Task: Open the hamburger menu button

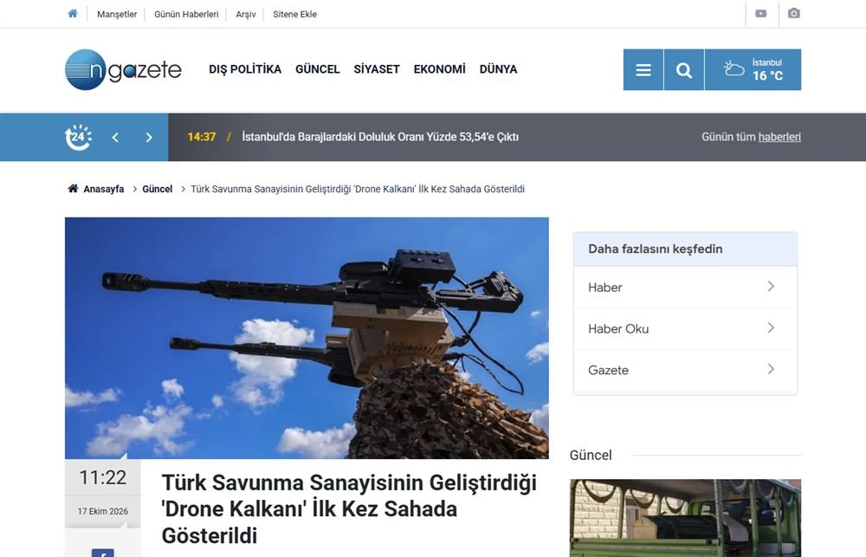Action: [x=643, y=69]
